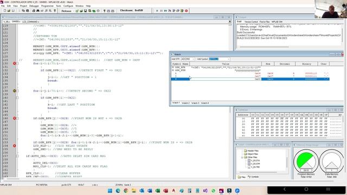Expand the GSM_NUM watch entry
Viewport: 347px width, 195px height.
(x=173, y=70)
